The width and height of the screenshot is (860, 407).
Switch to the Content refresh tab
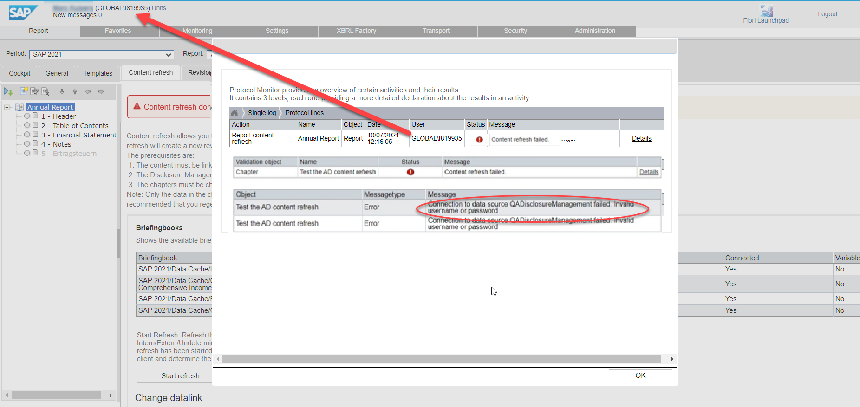pyautogui.click(x=151, y=72)
